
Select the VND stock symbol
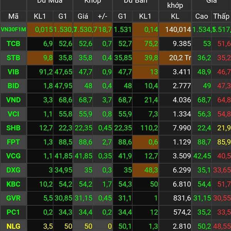13,100
